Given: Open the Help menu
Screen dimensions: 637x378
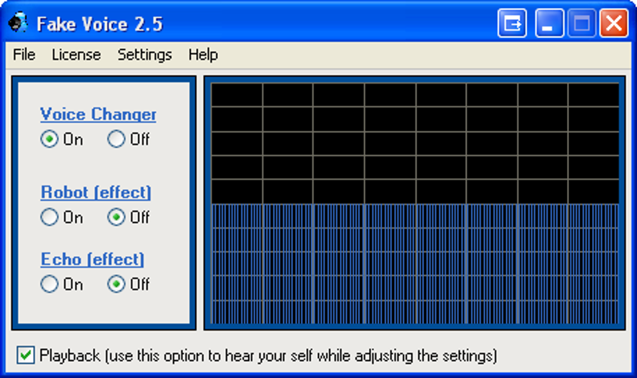Looking at the screenshot, I should coord(203,54).
